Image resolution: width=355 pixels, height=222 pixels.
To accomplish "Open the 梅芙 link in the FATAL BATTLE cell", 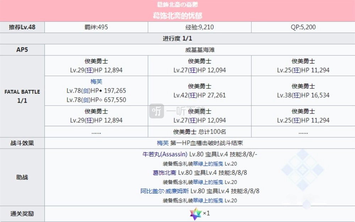I will 96,81.
